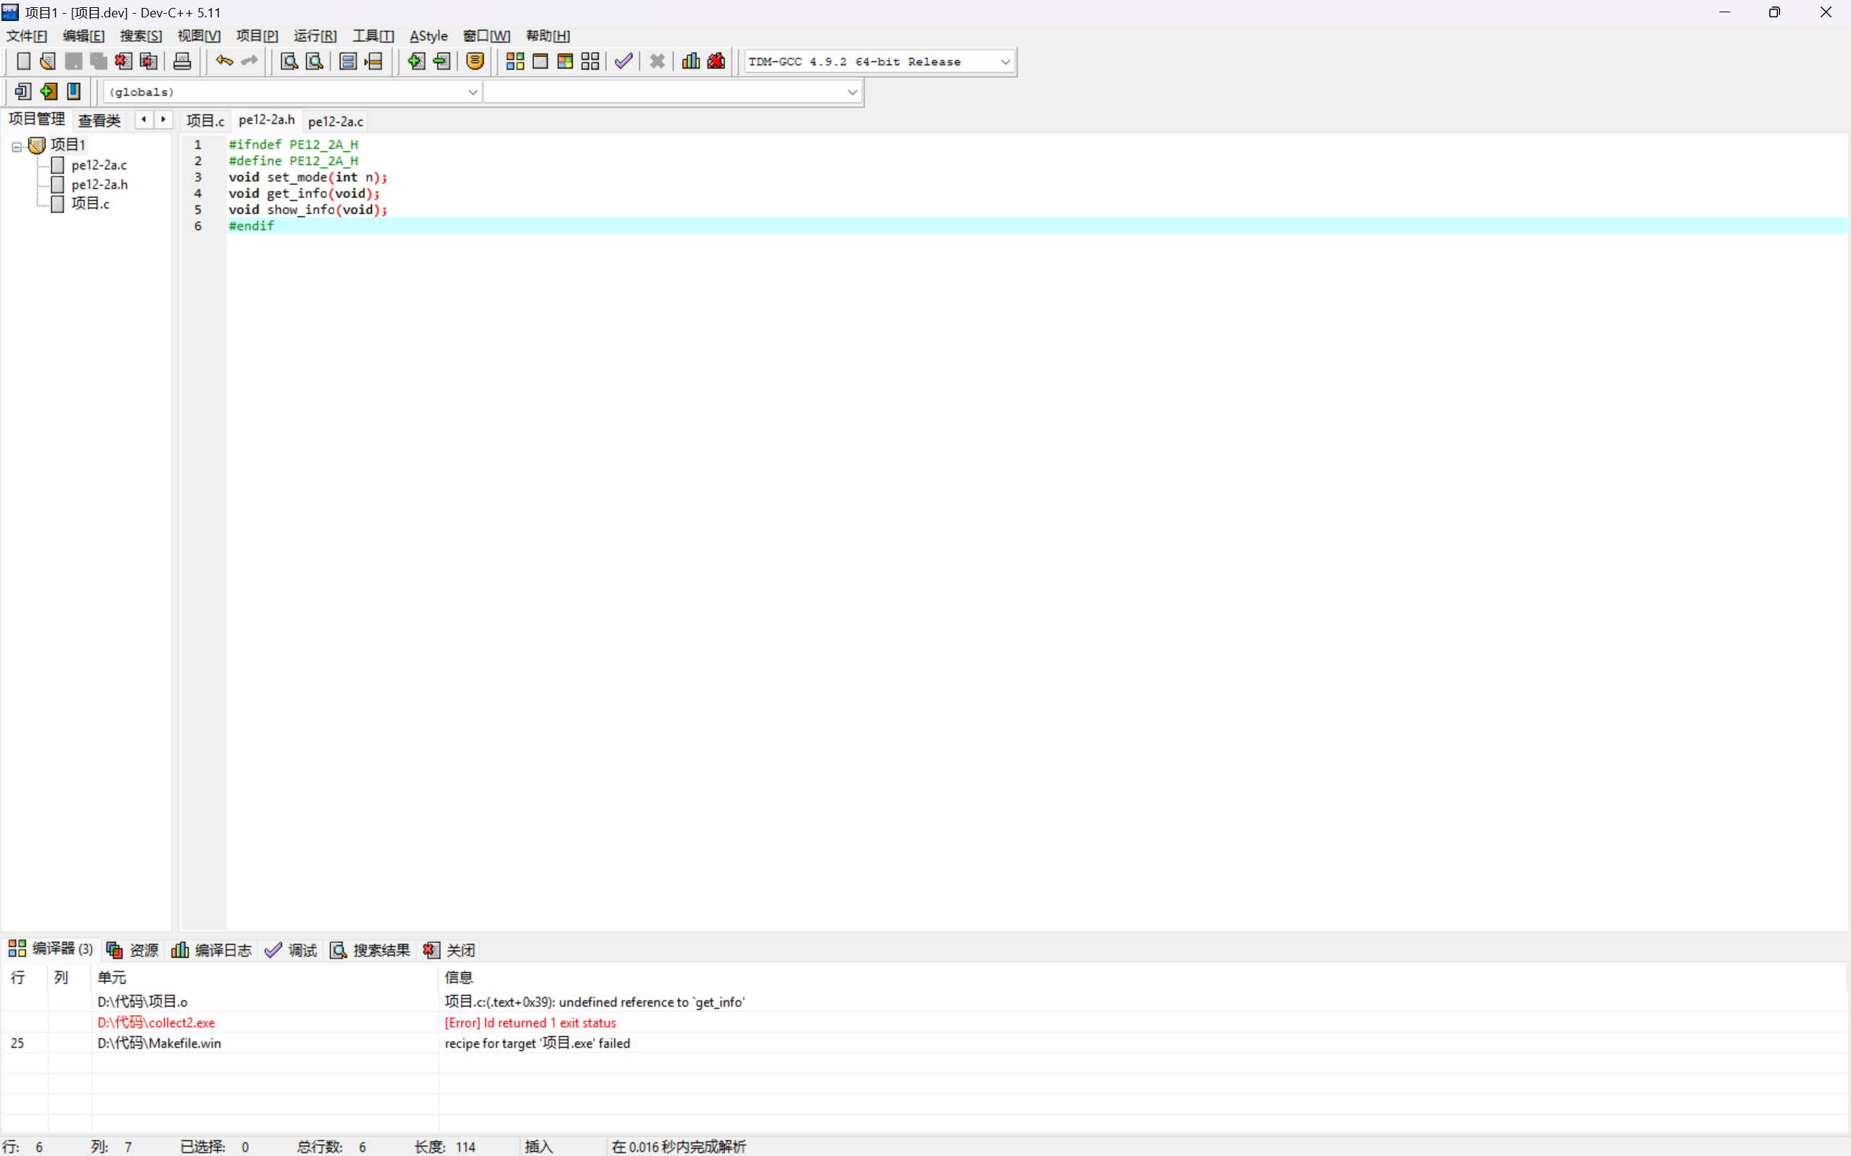1851x1156 pixels.
Task: Open the (globals) scope dropdown
Action: tap(472, 93)
